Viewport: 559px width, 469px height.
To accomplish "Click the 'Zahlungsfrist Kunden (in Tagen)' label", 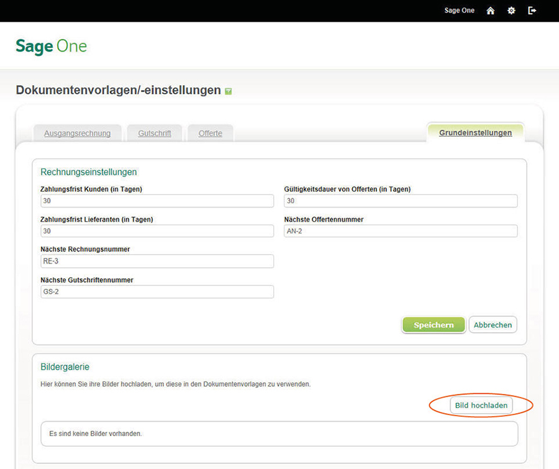I will tap(91, 189).
